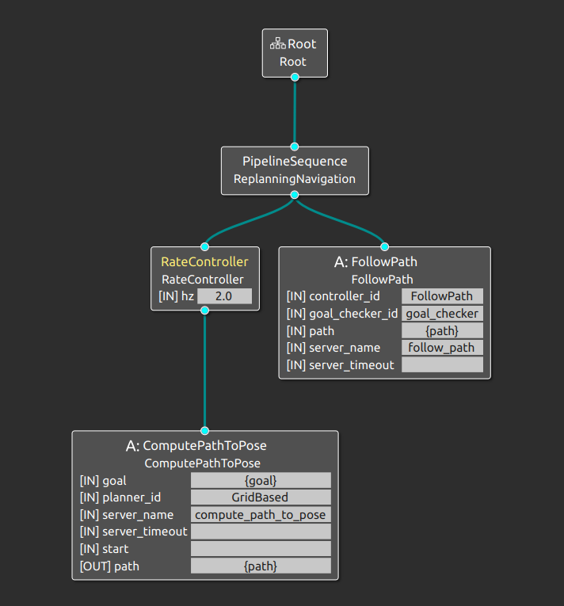Click the RateController output port

pos(205,311)
